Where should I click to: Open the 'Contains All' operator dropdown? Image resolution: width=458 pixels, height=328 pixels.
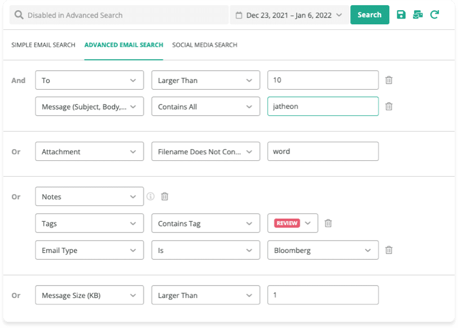pyautogui.click(x=206, y=106)
